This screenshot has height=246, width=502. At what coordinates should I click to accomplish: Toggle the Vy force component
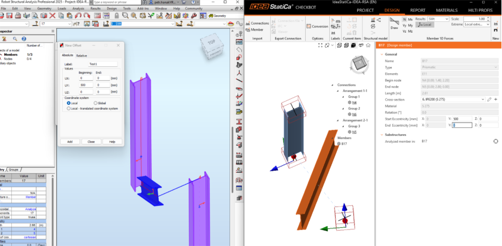[x=404, y=25]
